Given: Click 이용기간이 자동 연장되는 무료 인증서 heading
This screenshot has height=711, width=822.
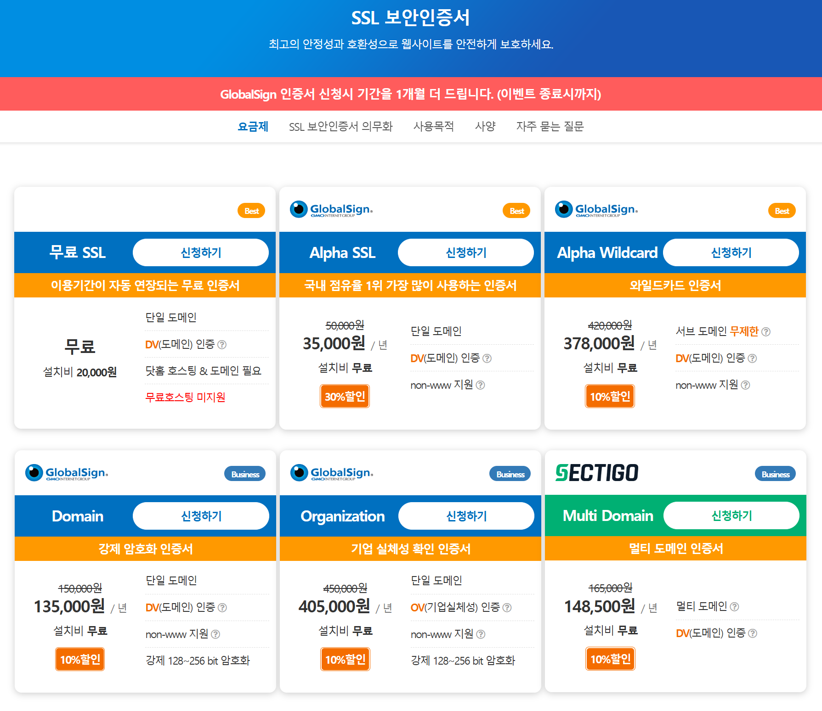Looking at the screenshot, I should point(145,286).
